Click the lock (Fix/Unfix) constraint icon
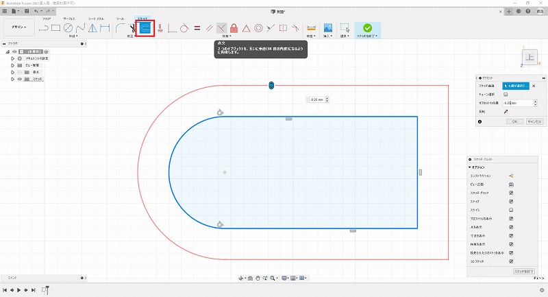The image size is (548, 297). [234, 28]
